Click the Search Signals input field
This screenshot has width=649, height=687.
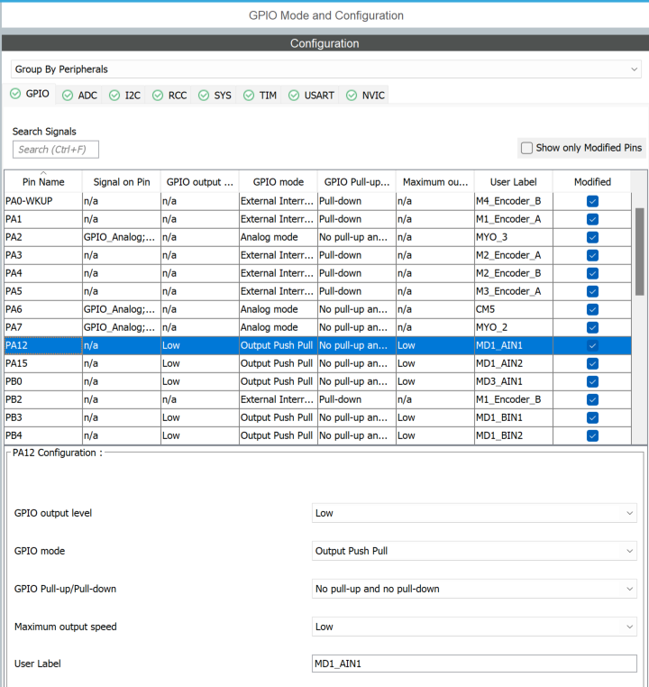coord(56,150)
